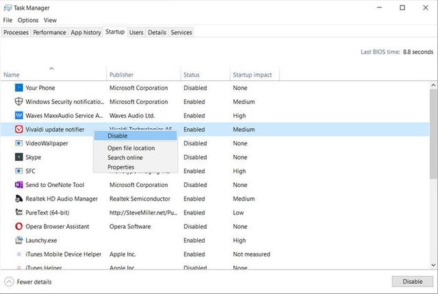Click the PureText icon
438x294 pixels.
point(18,212)
